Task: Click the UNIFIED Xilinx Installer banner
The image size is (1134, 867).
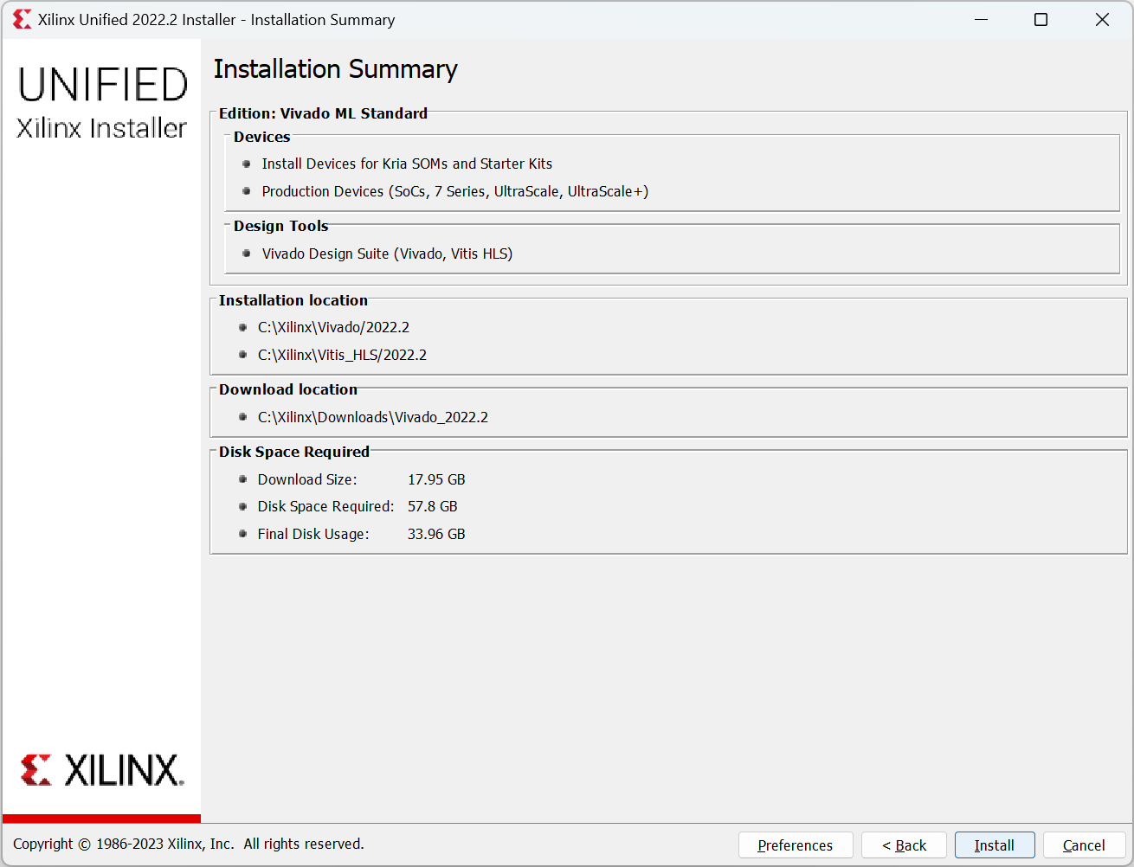Action: click(x=101, y=102)
